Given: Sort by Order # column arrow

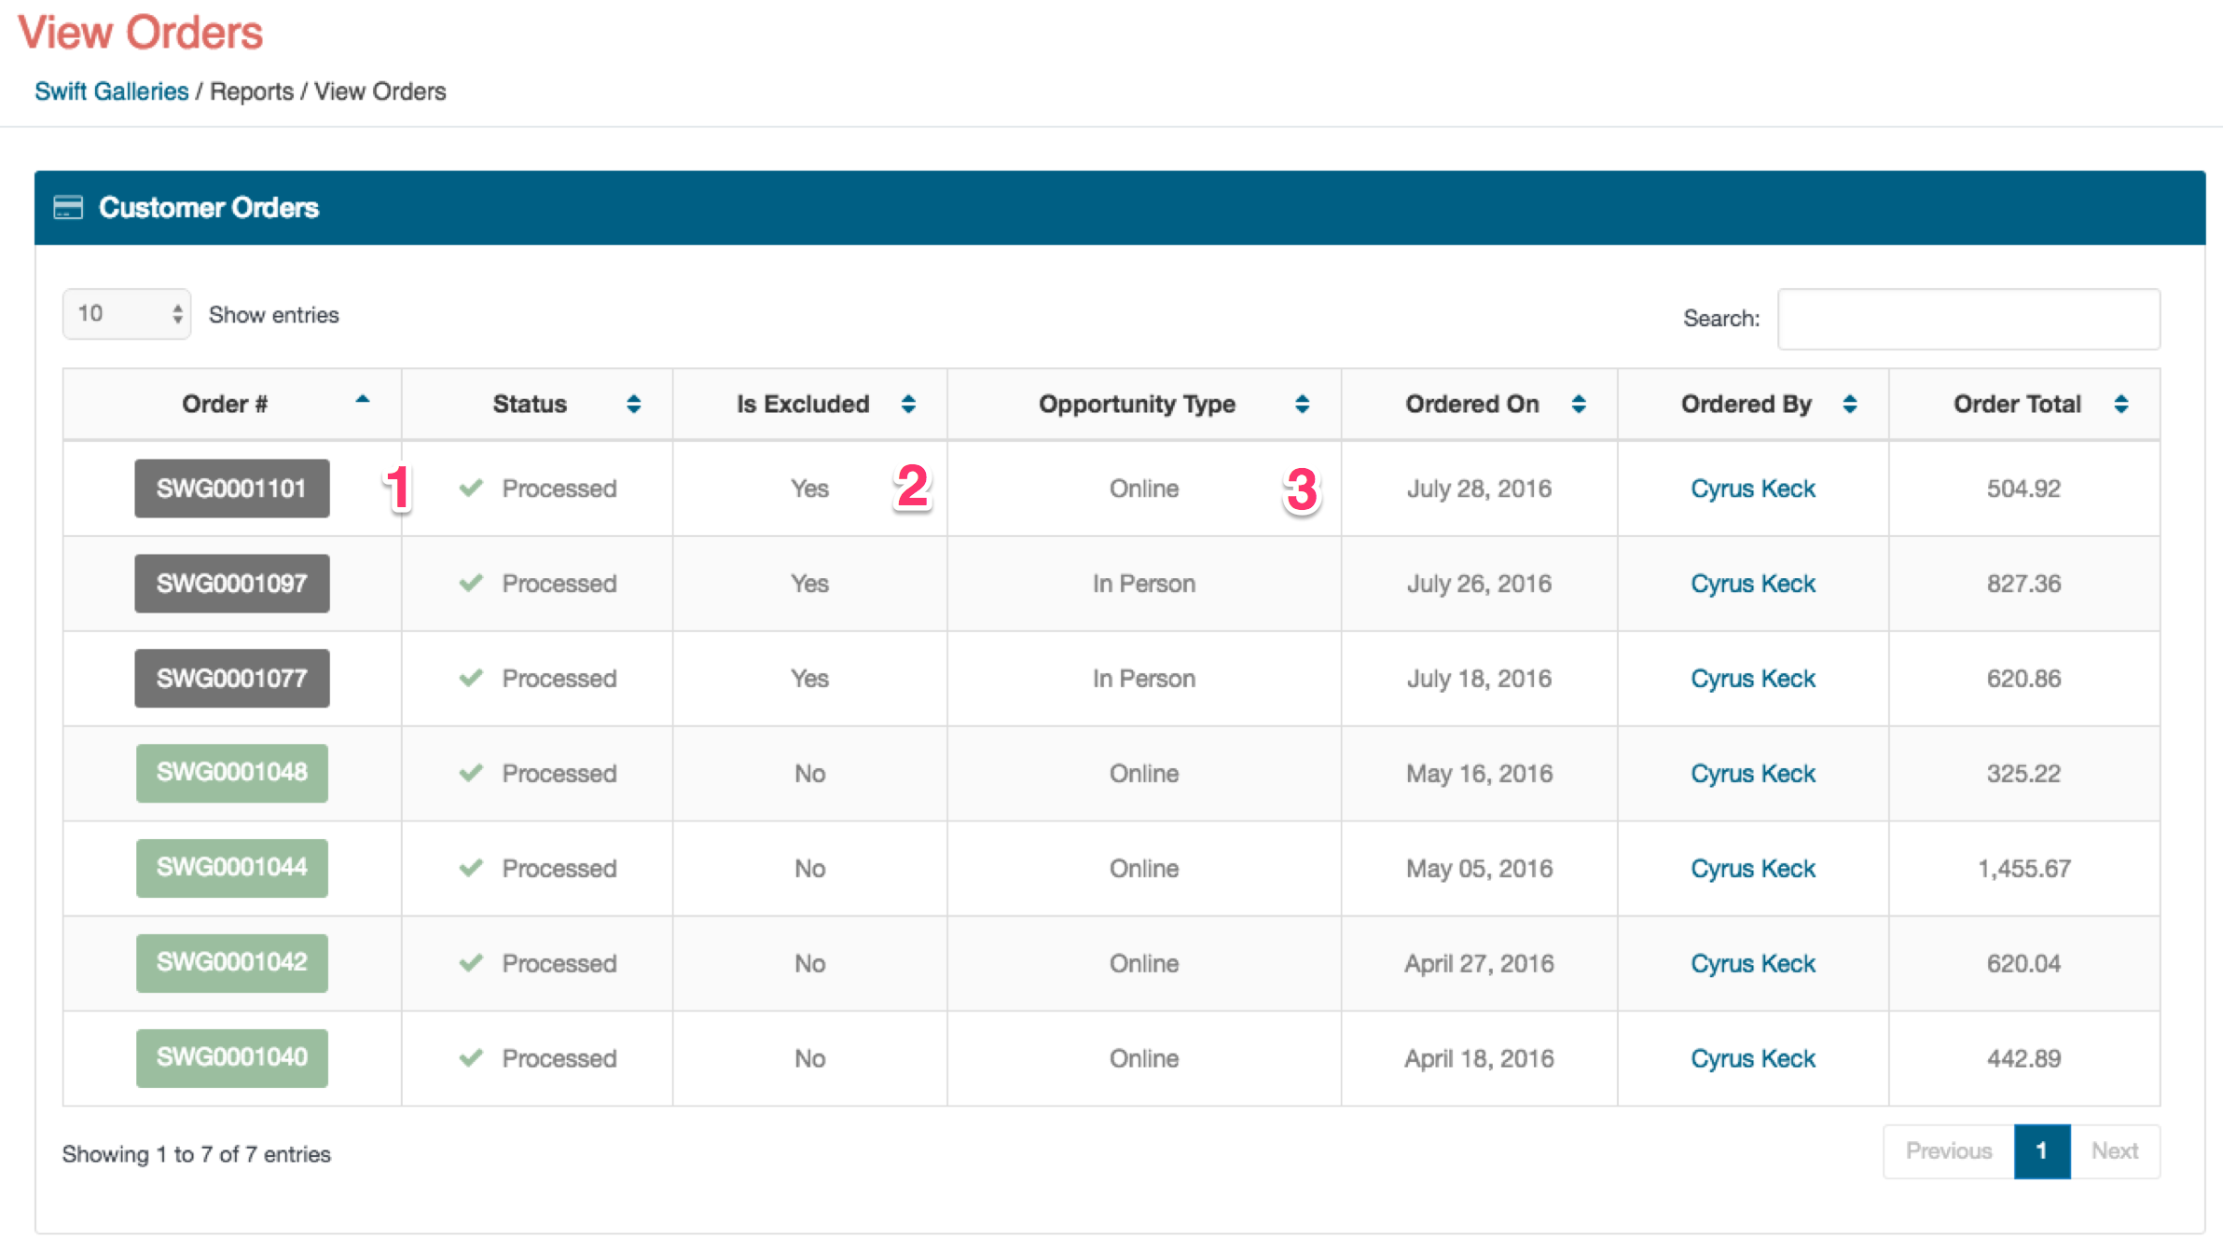Looking at the screenshot, I should 363,399.
